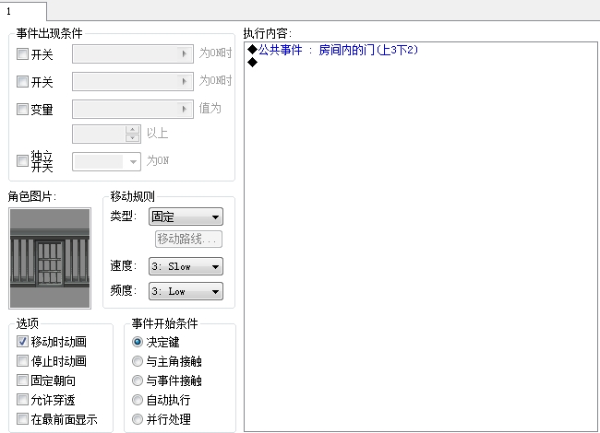Click the 角色图片 door graphic thumbnail
This screenshot has height=433, width=600.
pyautogui.click(x=50, y=258)
